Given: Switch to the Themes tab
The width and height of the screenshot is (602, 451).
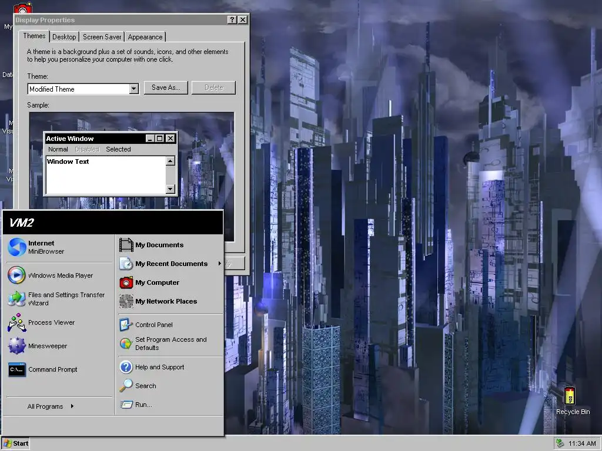Looking at the screenshot, I should tap(34, 36).
